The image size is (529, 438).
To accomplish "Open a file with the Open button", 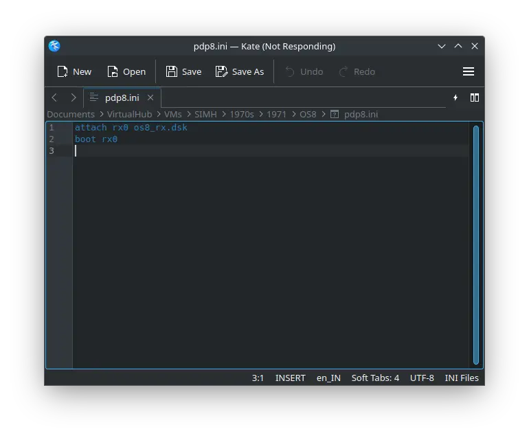I will point(126,71).
